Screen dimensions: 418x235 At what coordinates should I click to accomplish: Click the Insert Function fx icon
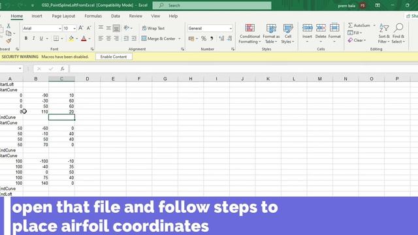(x=62, y=69)
